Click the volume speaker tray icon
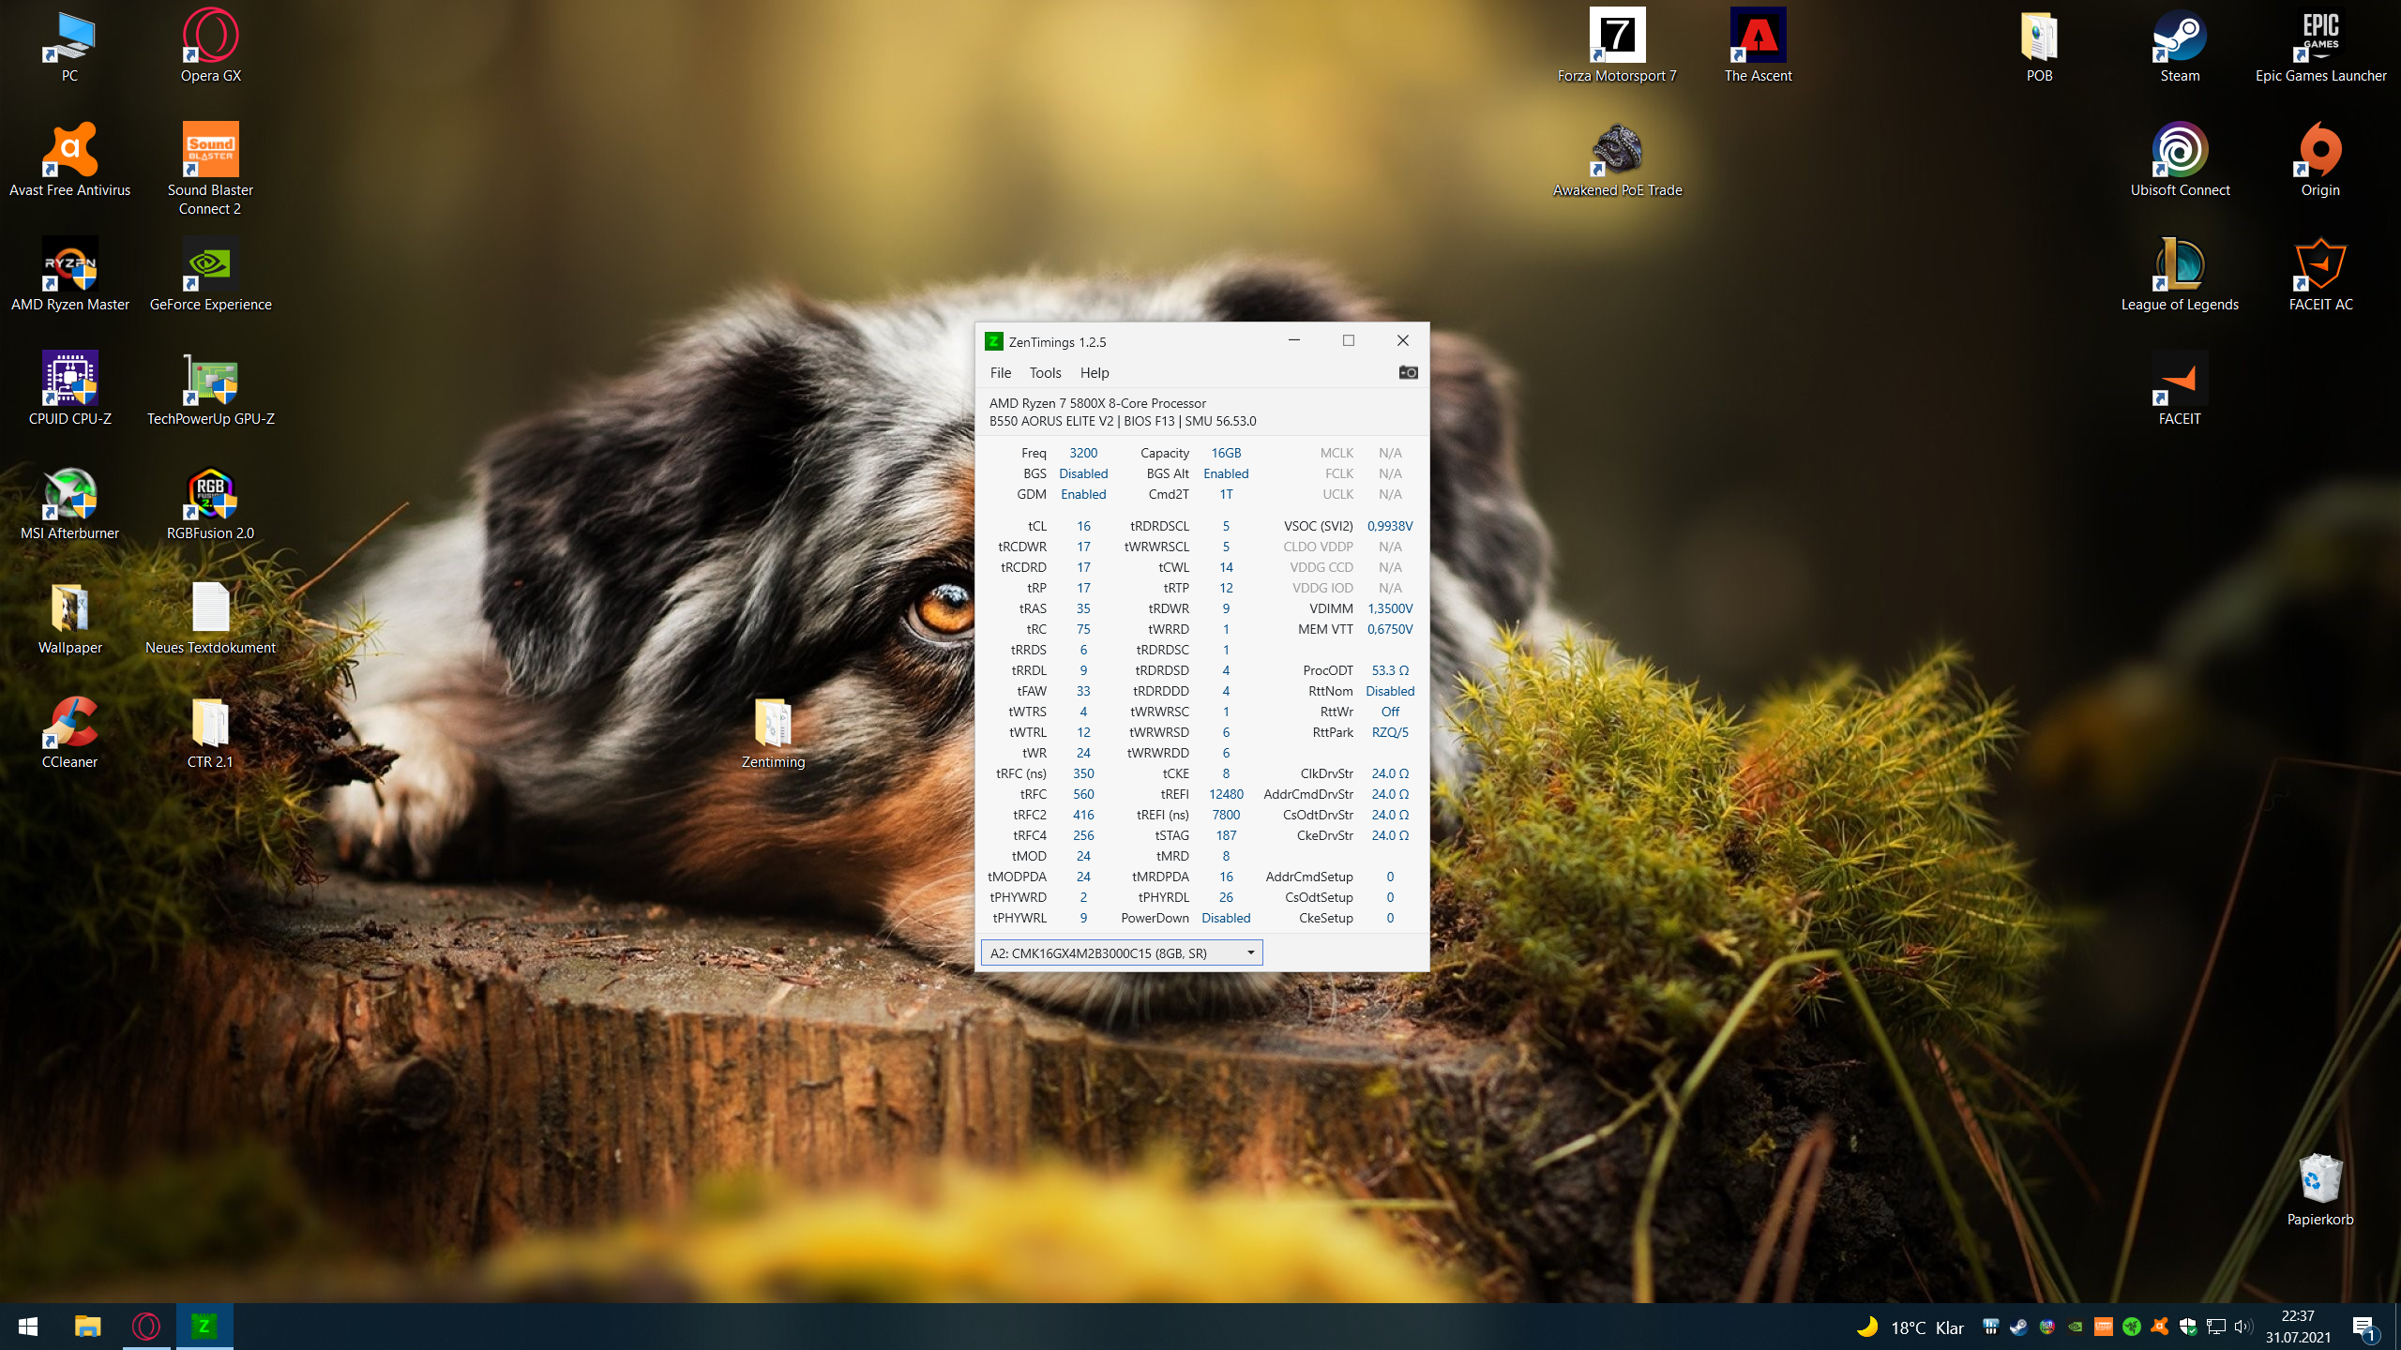The height and width of the screenshot is (1350, 2401). click(x=2242, y=1327)
